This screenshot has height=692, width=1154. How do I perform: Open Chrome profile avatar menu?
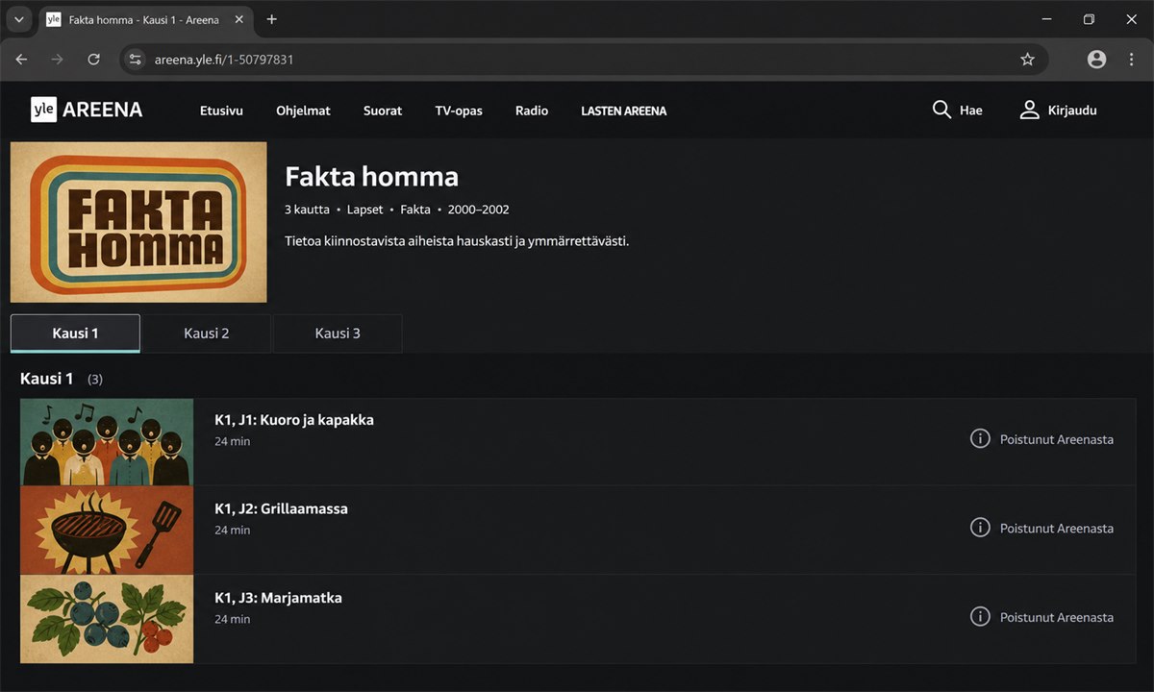tap(1096, 60)
